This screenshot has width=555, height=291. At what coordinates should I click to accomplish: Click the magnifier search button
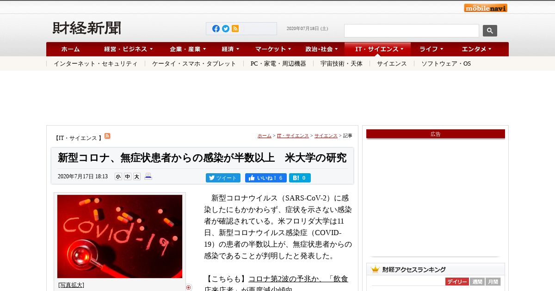pyautogui.click(x=490, y=30)
